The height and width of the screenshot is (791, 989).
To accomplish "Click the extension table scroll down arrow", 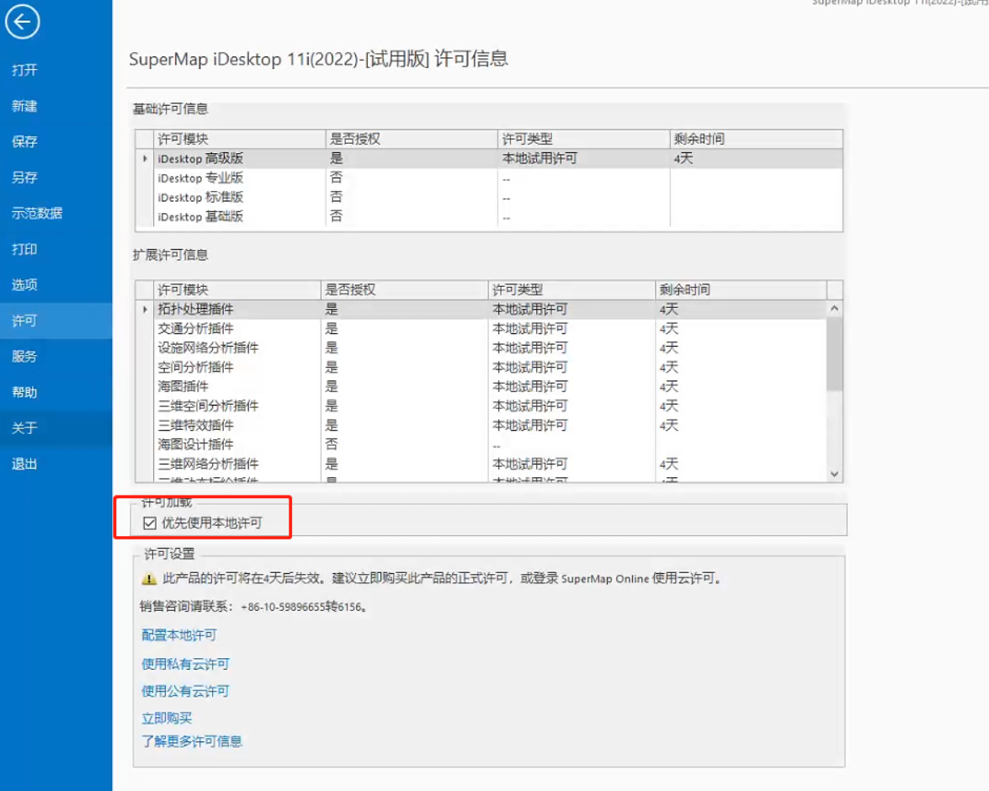I will click(834, 474).
